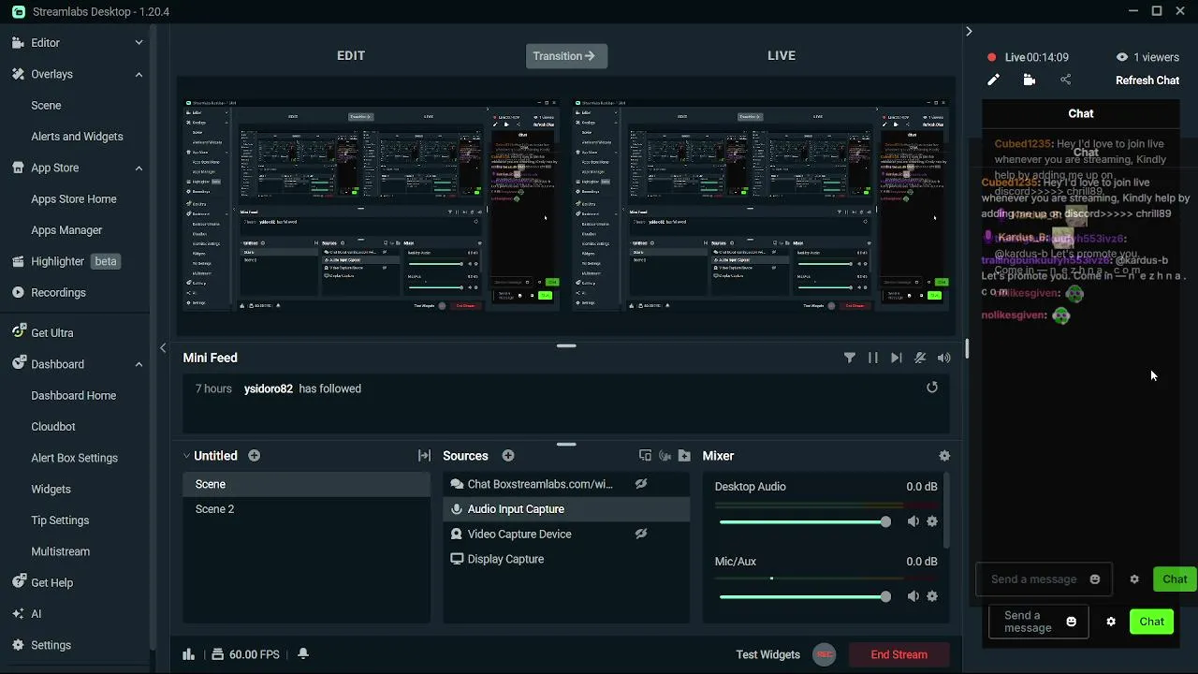1198x674 pixels.
Task: Adjust the Mic/Aux volume slider
Action: (804, 596)
